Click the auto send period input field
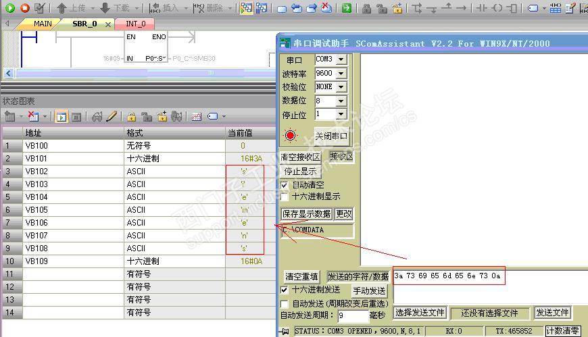This screenshot has width=588, height=337. 353,315
